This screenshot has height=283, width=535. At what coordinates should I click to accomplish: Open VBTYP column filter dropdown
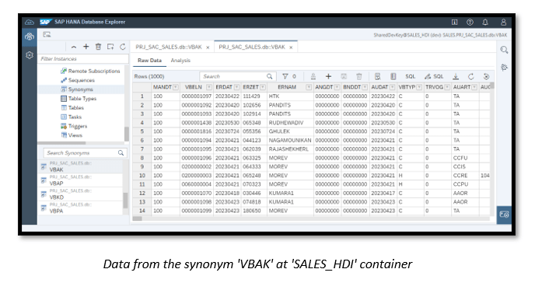pos(419,87)
